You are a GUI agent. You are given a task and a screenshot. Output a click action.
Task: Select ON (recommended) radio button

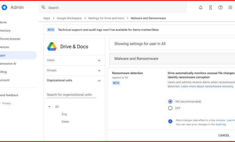coord(170,102)
